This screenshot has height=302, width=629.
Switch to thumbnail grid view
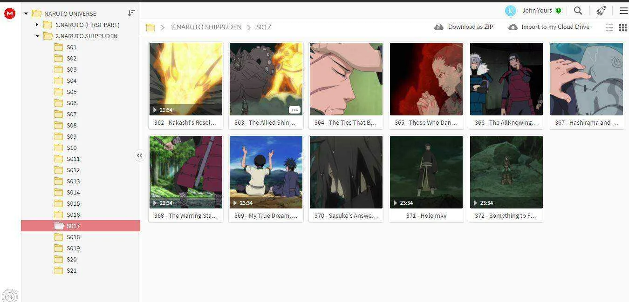[x=622, y=27]
